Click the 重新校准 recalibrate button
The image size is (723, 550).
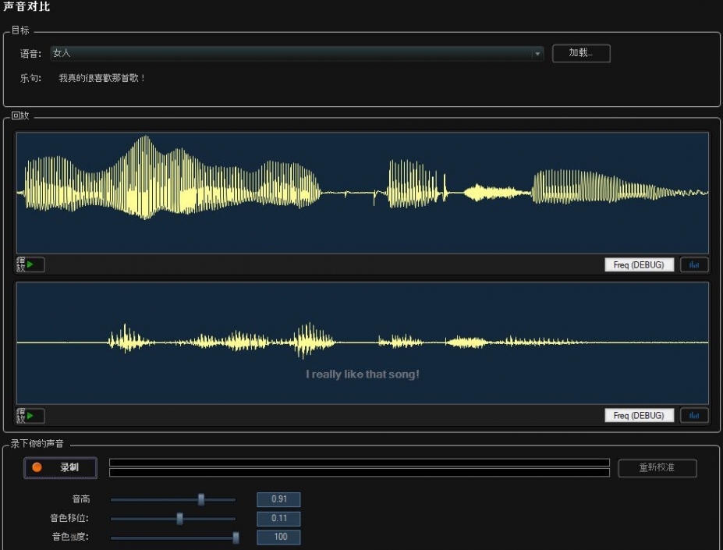tap(657, 468)
